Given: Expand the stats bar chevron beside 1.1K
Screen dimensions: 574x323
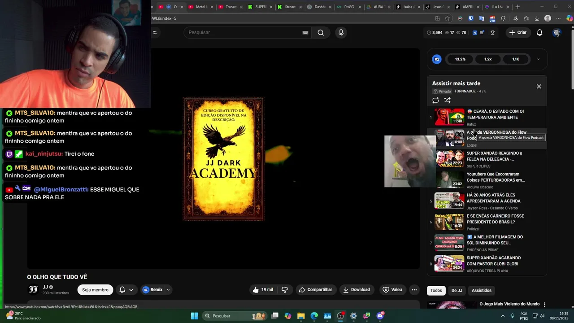Looking at the screenshot, I should coord(538,59).
